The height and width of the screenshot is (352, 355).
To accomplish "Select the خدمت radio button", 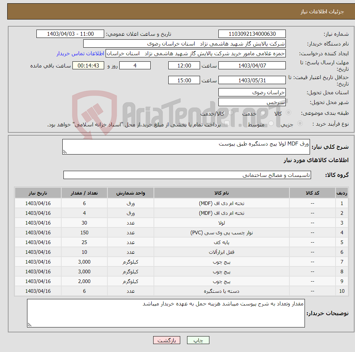I will [263, 113].
